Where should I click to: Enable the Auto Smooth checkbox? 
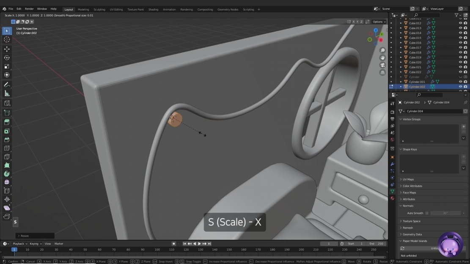[x=427, y=213]
